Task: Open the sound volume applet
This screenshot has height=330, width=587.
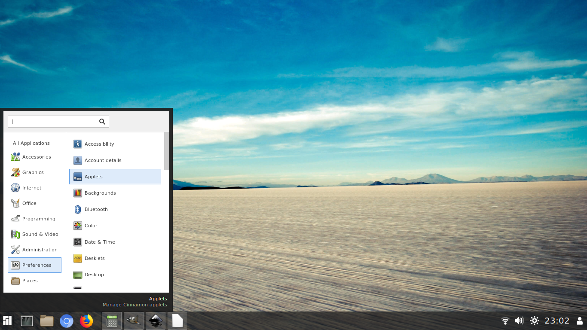Action: point(519,321)
